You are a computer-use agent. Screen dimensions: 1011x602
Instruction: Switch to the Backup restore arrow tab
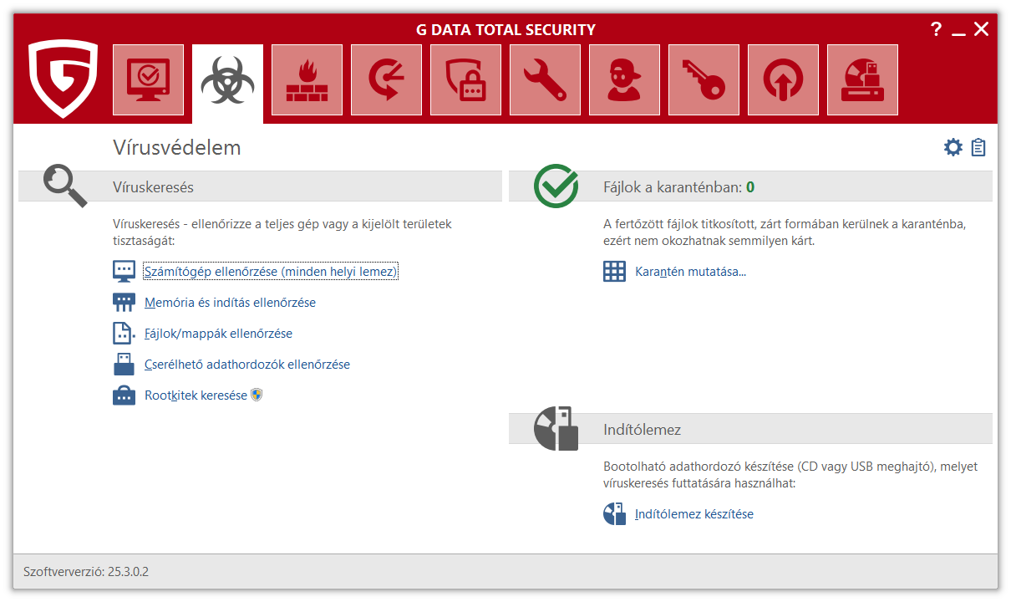point(386,79)
